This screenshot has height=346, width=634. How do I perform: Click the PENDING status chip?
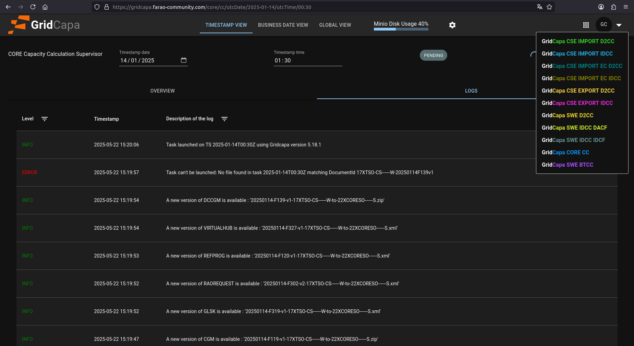pos(433,55)
